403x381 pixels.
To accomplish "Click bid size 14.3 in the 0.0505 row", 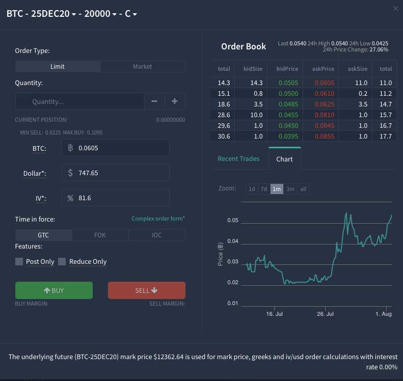I will [x=256, y=83].
